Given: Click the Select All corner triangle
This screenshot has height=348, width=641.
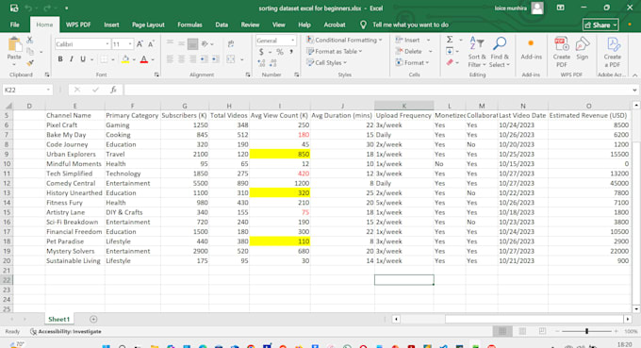Looking at the screenshot, I should pos(8,106).
